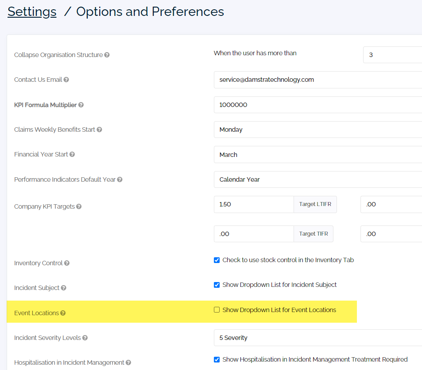Show help for KPI Formula Multiplier
422x370 pixels.
(81, 105)
